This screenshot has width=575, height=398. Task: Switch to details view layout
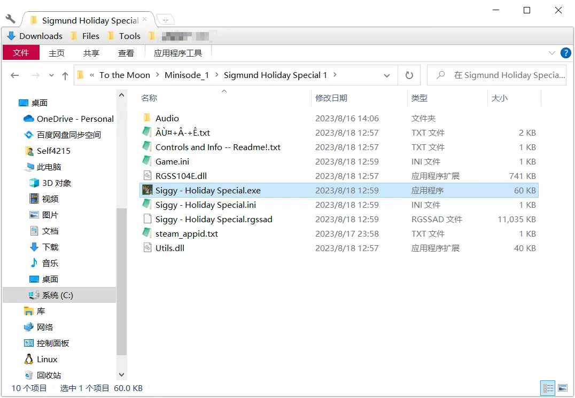[x=548, y=388]
